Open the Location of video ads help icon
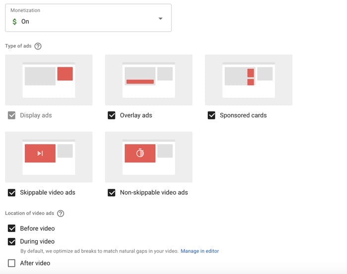The height and width of the screenshot is (274, 347). click(x=60, y=214)
